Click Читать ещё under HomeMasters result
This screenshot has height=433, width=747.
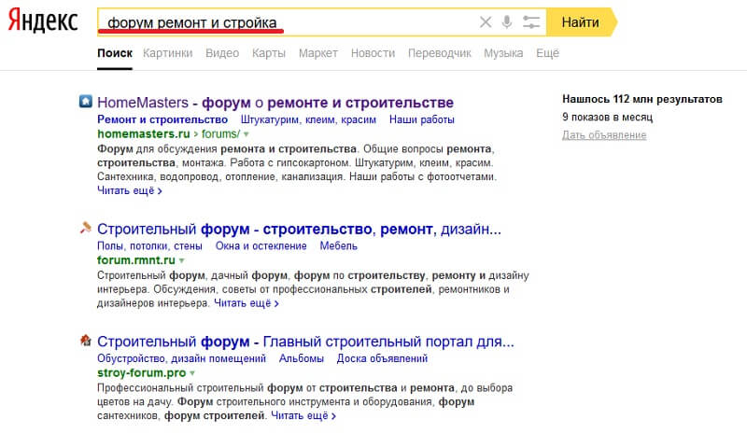point(130,190)
